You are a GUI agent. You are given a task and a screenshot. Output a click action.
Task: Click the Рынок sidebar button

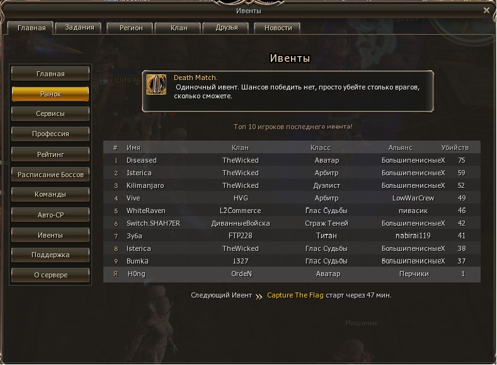click(50, 94)
